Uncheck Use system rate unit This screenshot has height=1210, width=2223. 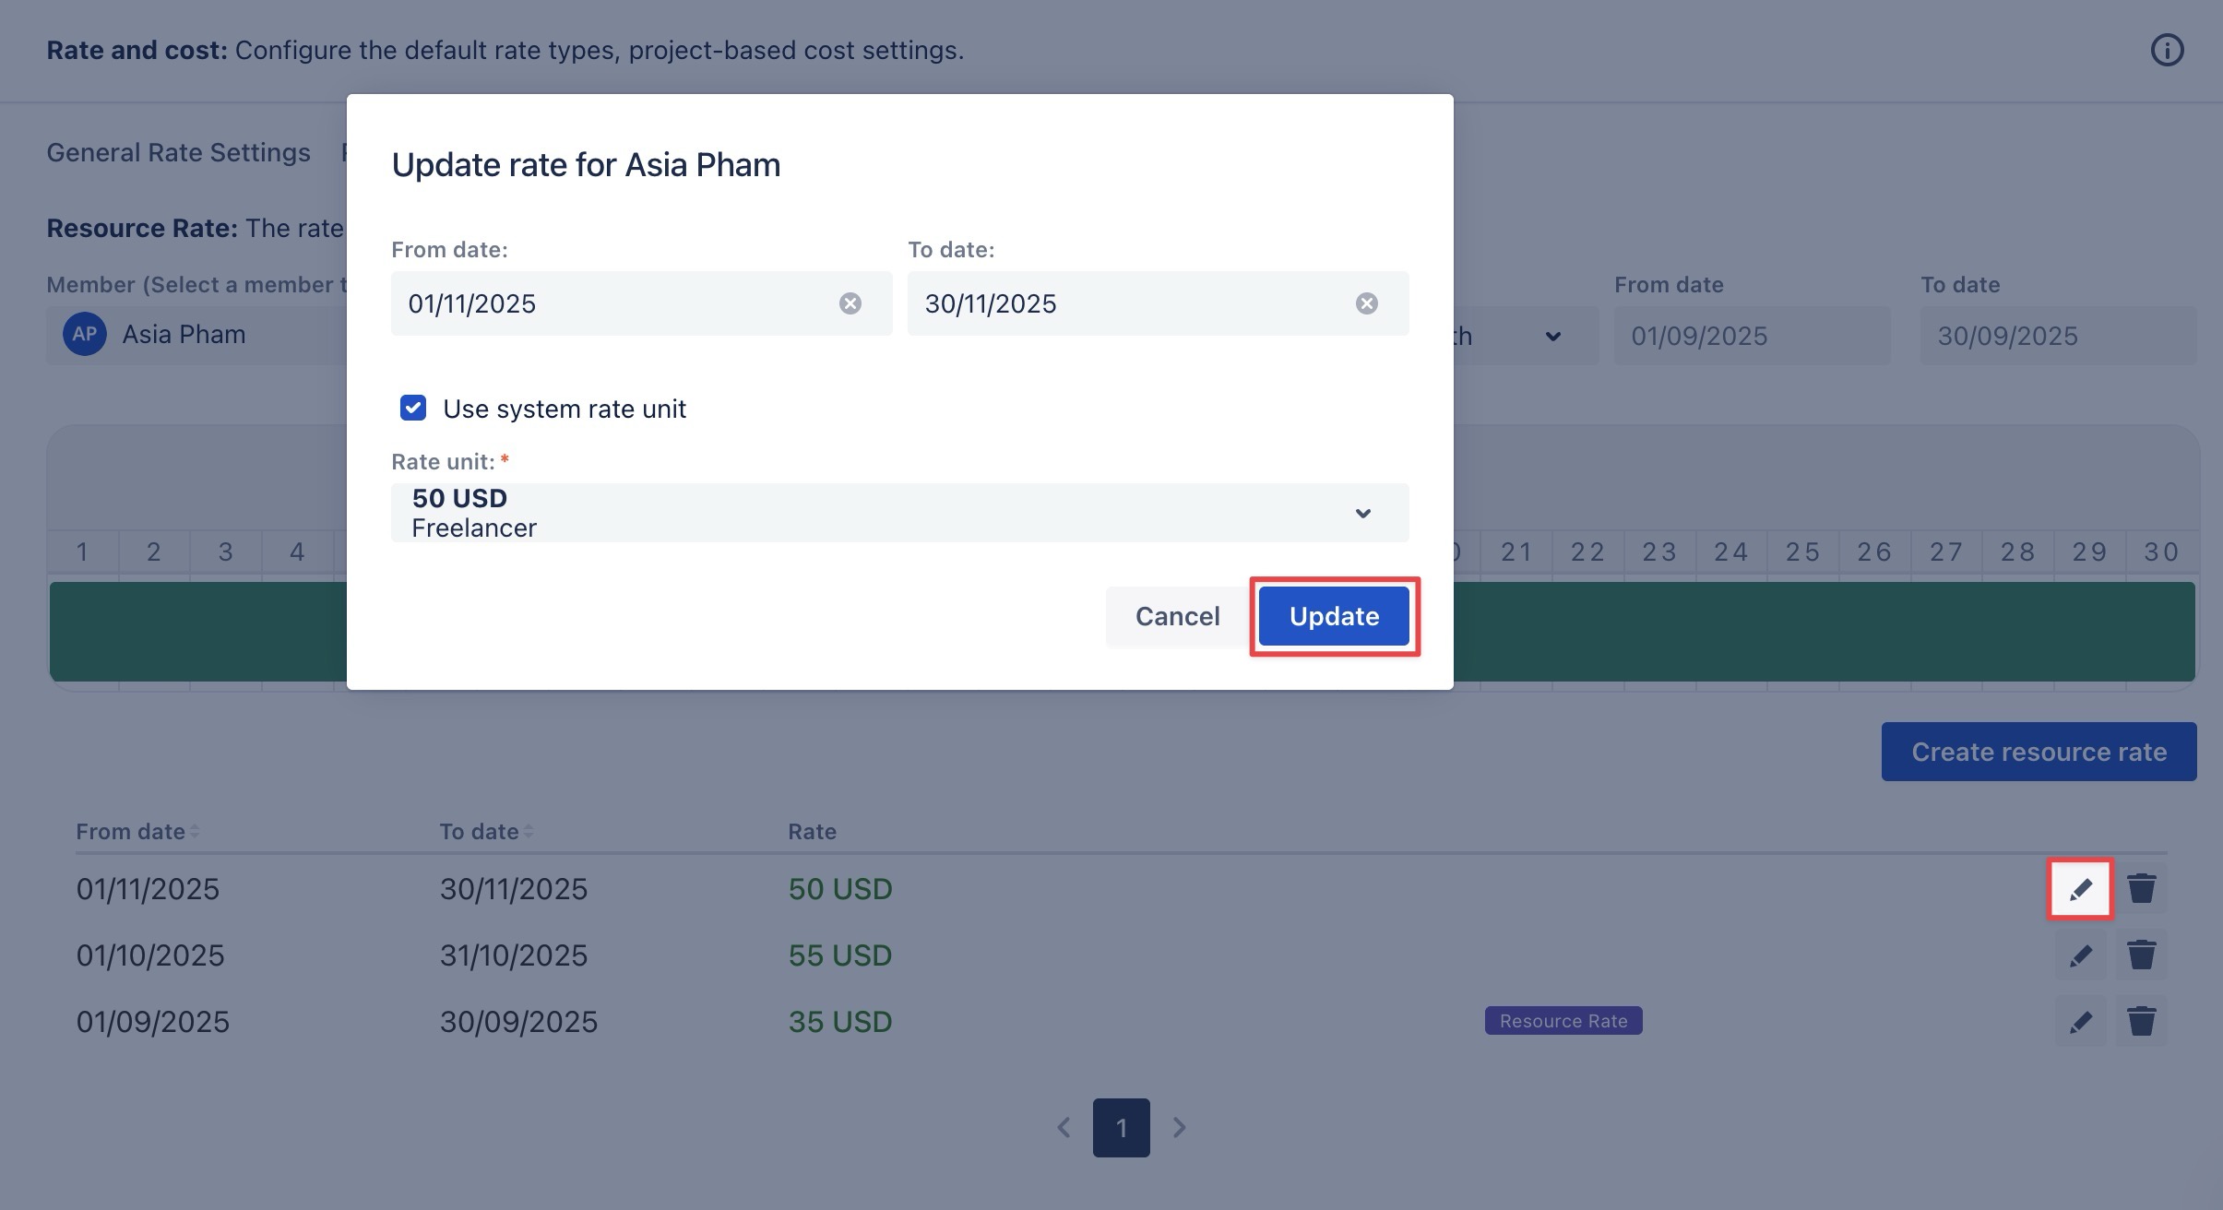coord(413,408)
